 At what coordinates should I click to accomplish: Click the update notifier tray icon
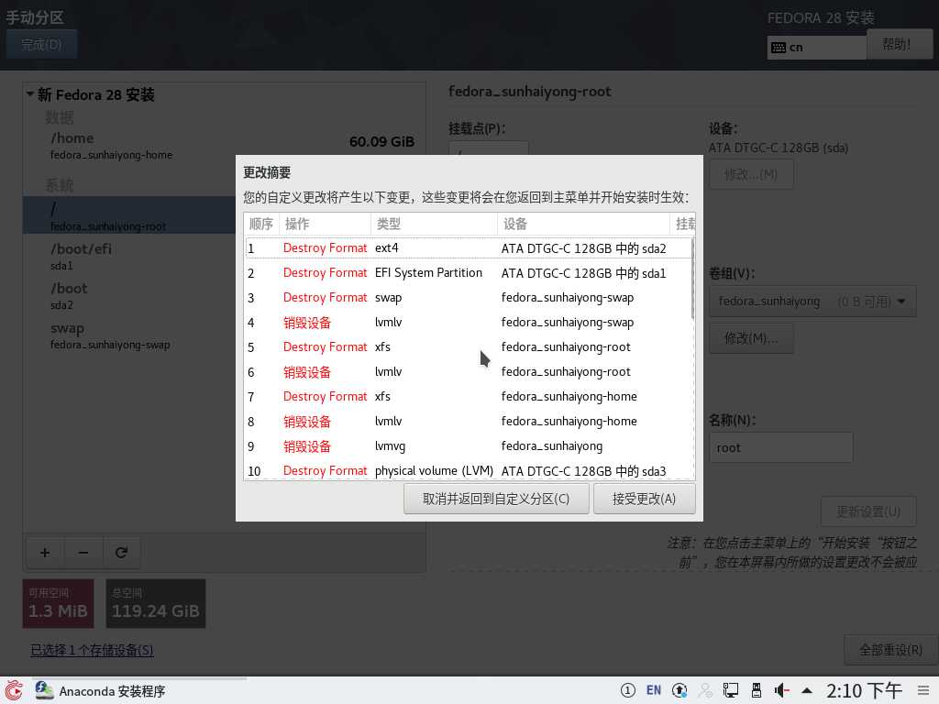(x=679, y=690)
